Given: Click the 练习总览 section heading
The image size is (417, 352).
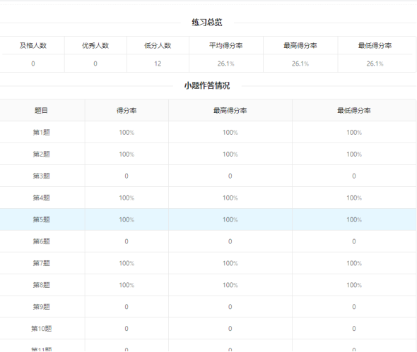Looking at the screenshot, I should click(x=207, y=23).
